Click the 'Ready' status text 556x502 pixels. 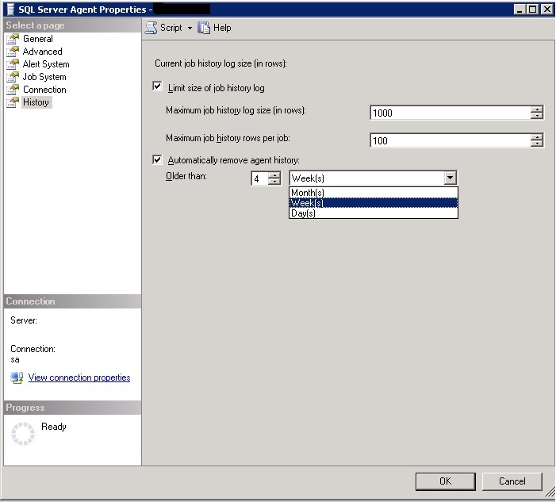[x=54, y=427]
